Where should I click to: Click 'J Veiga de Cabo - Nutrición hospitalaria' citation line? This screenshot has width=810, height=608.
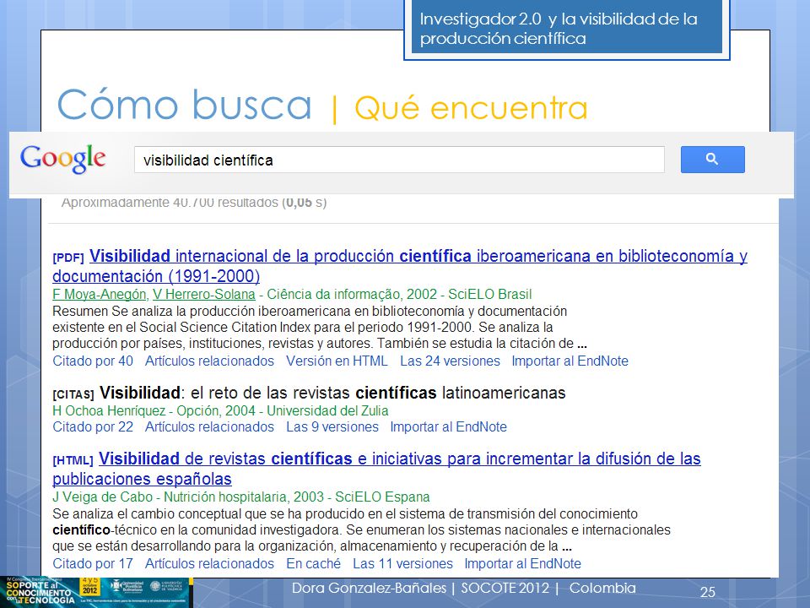coord(241,497)
